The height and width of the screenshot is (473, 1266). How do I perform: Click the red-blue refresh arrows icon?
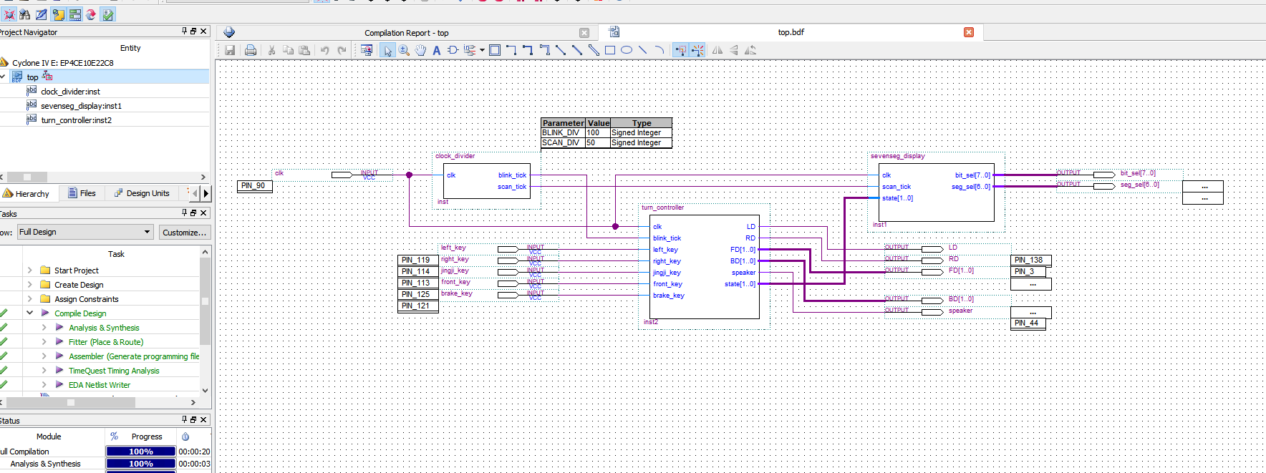(x=91, y=14)
